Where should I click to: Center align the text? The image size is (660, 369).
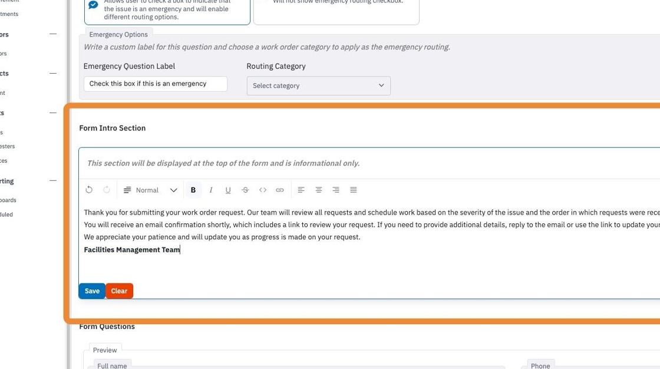[x=319, y=190]
